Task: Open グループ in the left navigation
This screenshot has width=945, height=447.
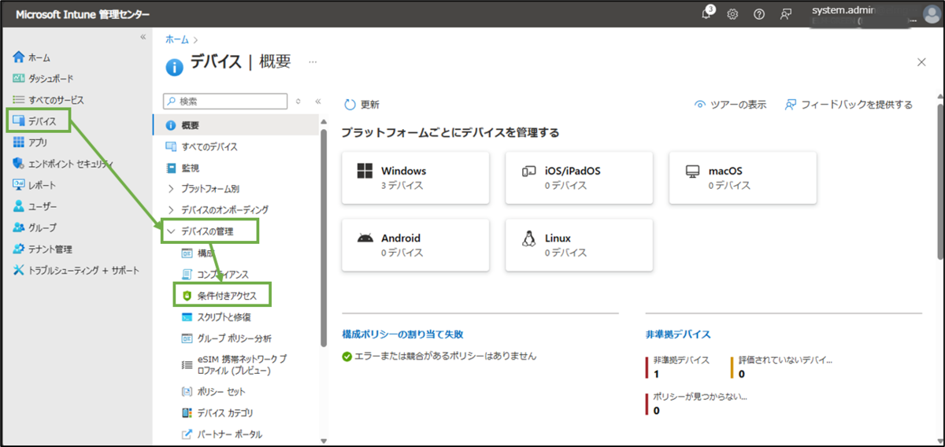Action: coord(35,227)
